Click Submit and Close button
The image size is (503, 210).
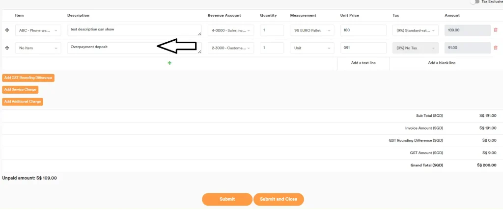279,199
